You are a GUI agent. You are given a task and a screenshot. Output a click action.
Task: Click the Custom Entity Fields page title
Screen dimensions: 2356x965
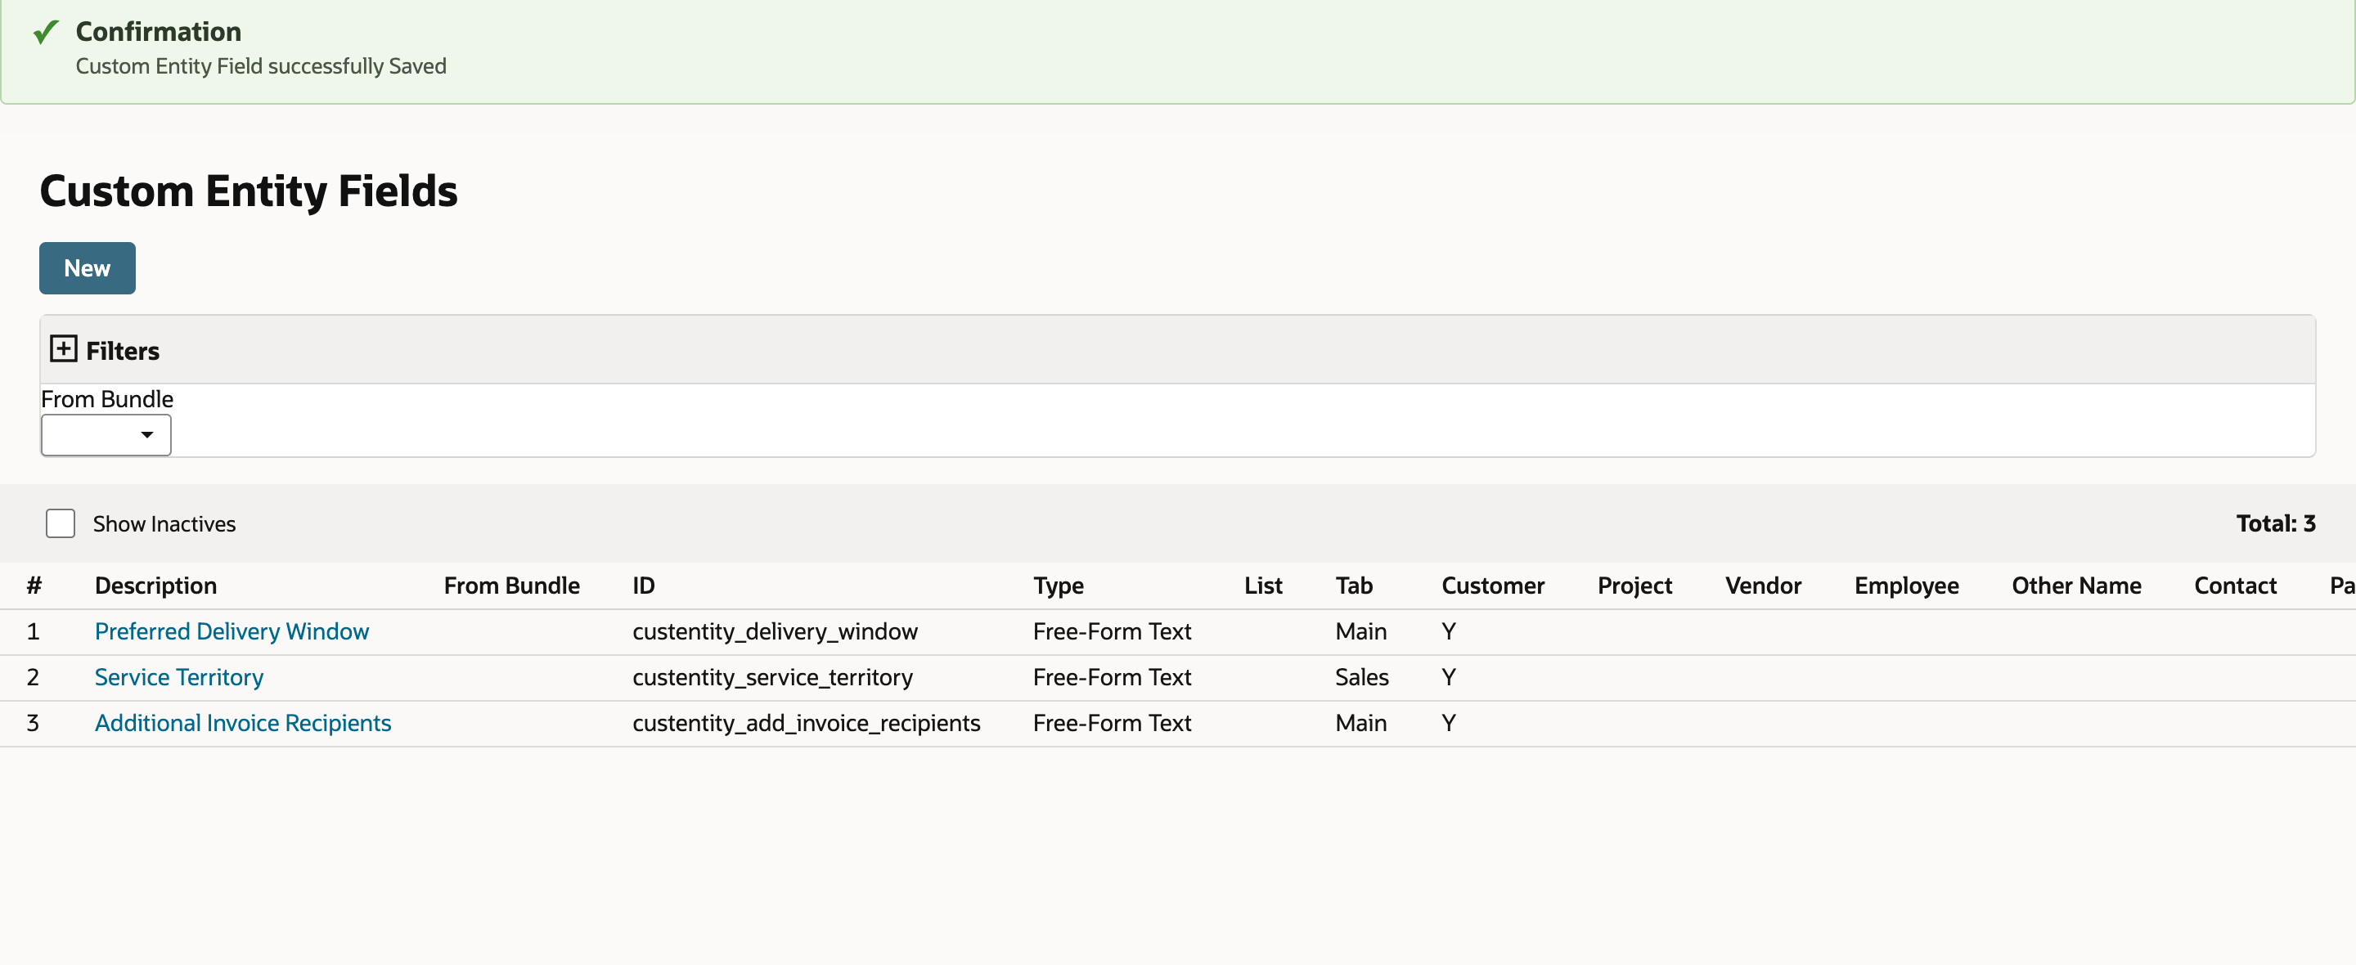248,191
